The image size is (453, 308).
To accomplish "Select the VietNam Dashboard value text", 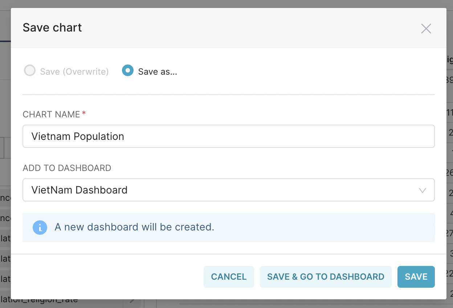I will [79, 190].
